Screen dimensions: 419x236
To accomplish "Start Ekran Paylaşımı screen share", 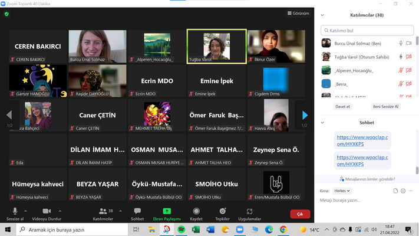I will [167, 214].
